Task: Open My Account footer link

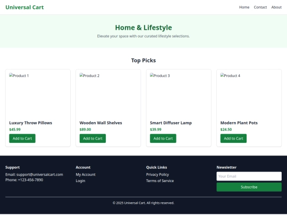Action: [86, 175]
